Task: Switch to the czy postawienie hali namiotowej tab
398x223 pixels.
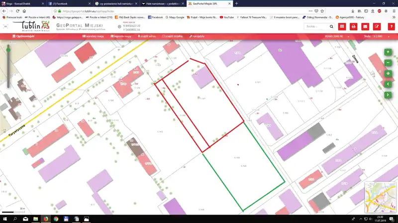Action: click(116, 3)
